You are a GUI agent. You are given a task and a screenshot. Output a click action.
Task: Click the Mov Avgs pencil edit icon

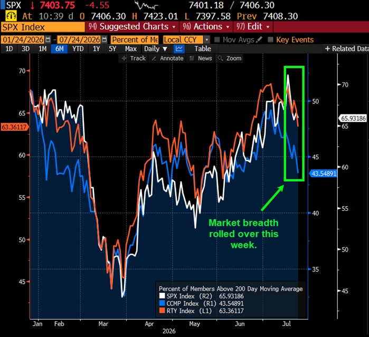click(x=259, y=39)
